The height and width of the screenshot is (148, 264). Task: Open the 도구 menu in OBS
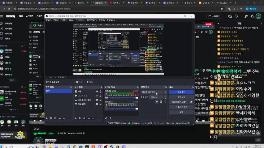click(101, 20)
